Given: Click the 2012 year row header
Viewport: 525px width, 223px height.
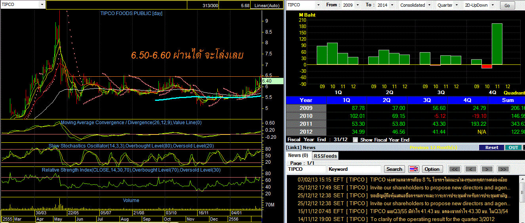Looking at the screenshot, I should click(306, 132).
